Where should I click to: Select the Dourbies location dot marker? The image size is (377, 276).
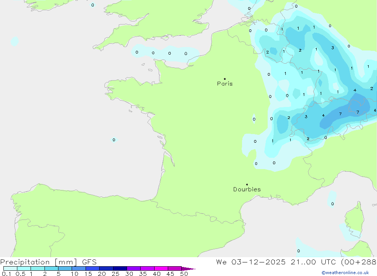click(247, 185)
